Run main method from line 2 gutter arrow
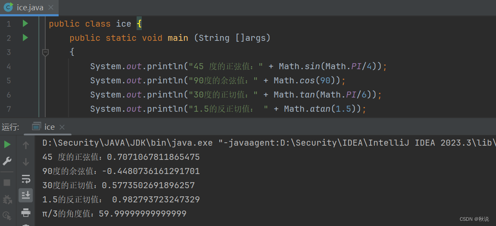The height and width of the screenshot is (226, 496). [x=25, y=38]
